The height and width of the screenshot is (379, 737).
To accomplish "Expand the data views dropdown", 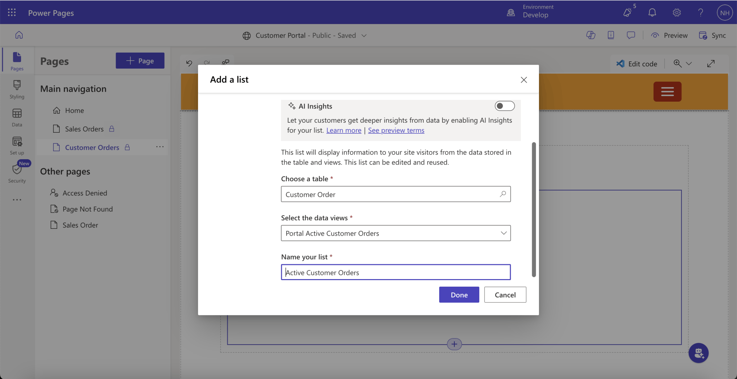I will click(503, 233).
